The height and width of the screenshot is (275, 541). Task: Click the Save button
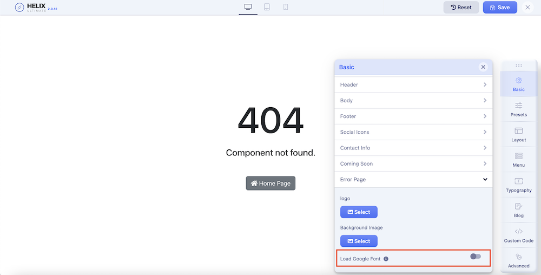[499, 8]
